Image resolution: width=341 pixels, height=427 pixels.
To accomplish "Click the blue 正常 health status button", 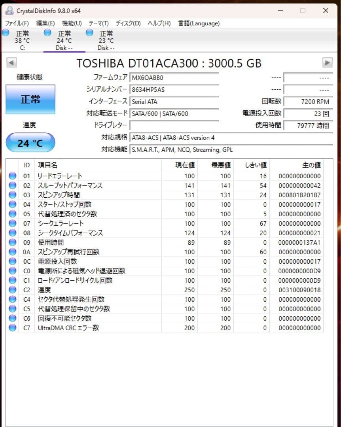I will [x=30, y=99].
